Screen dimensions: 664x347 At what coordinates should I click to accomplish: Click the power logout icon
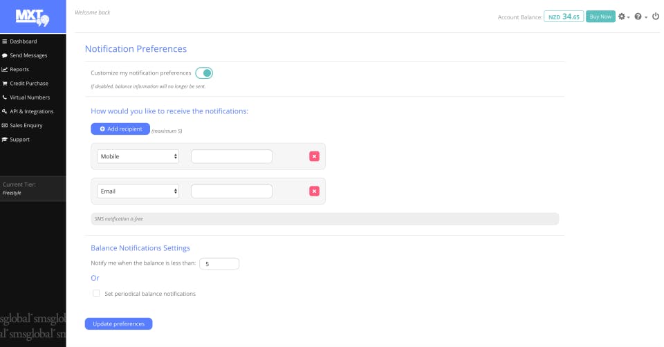656,17
